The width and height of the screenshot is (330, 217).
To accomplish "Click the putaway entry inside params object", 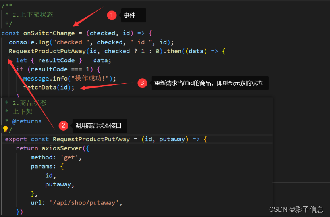I will pos(58,184).
